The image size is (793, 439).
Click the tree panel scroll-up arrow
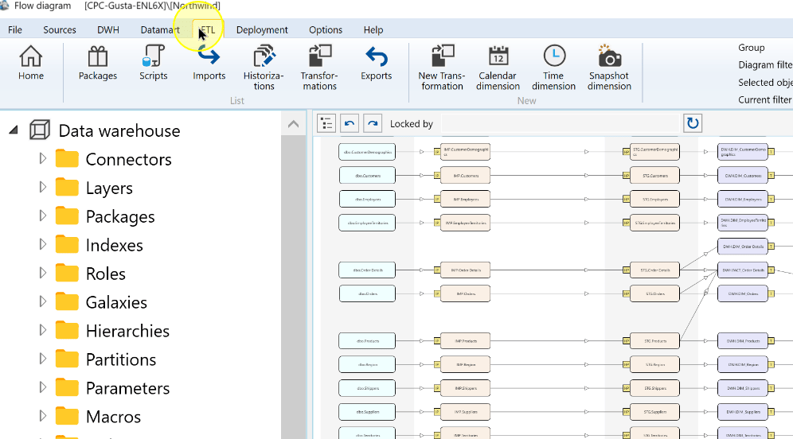293,124
